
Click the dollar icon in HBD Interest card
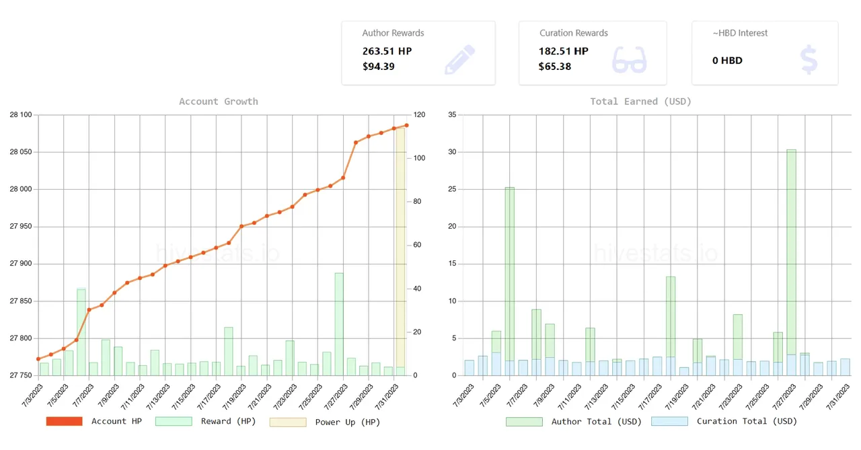click(809, 60)
